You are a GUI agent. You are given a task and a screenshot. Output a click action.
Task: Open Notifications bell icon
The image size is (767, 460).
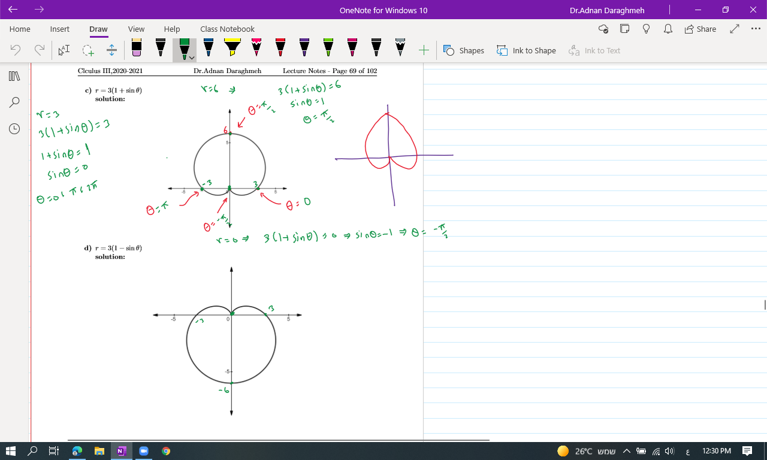(668, 29)
